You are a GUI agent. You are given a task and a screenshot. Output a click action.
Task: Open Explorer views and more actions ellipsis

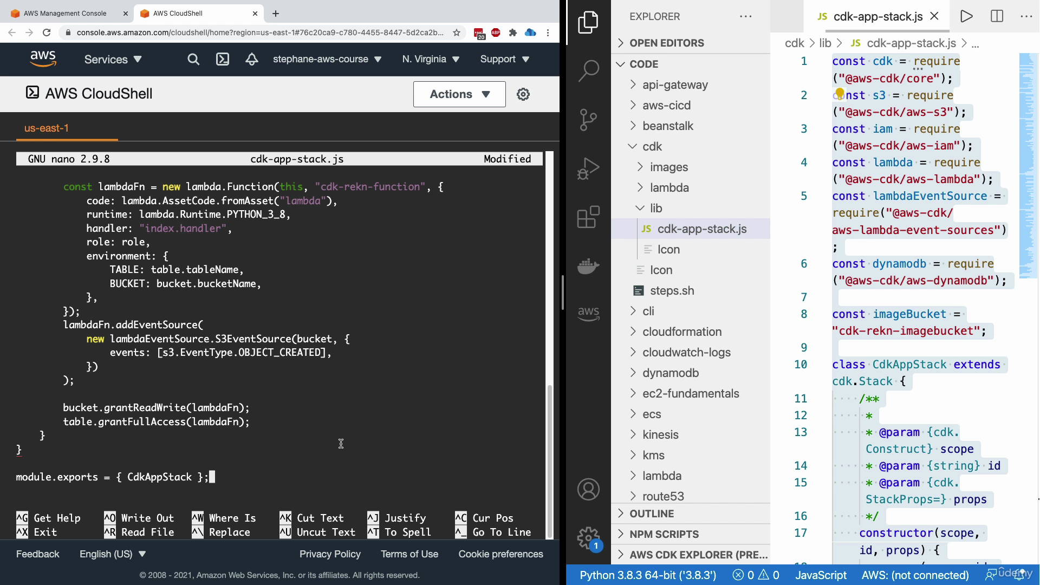pyautogui.click(x=746, y=16)
